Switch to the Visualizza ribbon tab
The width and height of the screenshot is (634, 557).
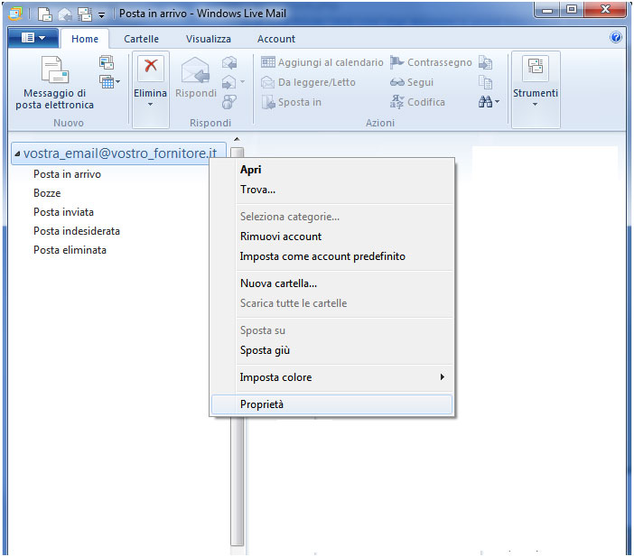(x=209, y=39)
